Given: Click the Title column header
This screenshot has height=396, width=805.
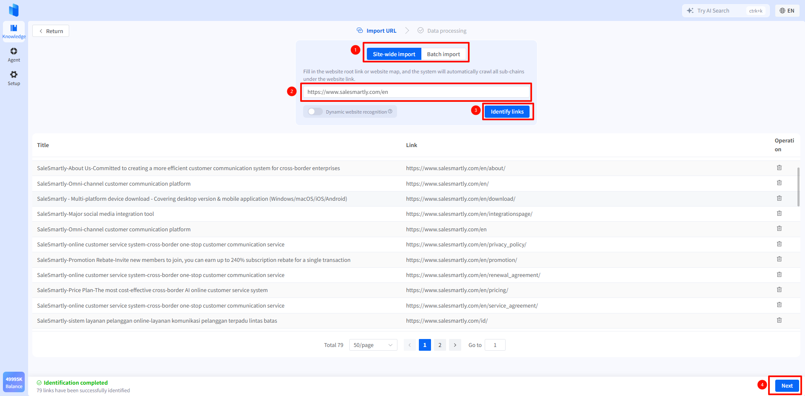Looking at the screenshot, I should coord(43,145).
